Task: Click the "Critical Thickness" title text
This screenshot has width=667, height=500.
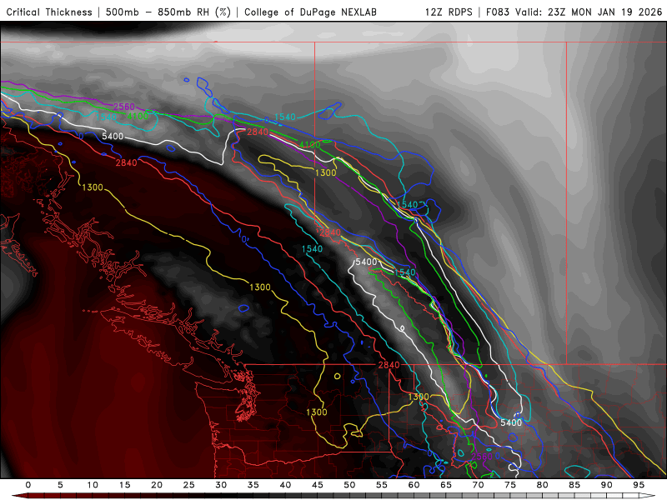Action: (49, 12)
